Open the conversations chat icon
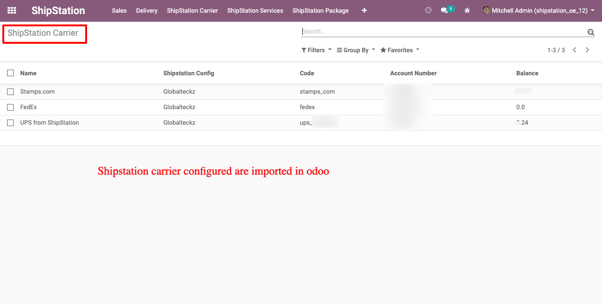The image size is (602, 304). coord(444,10)
